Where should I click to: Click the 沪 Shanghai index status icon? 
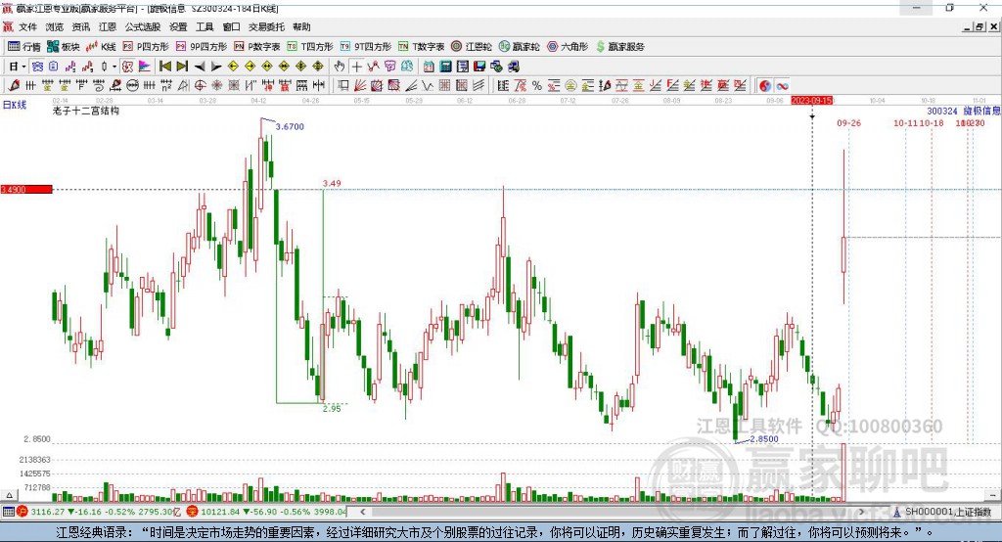(23, 512)
